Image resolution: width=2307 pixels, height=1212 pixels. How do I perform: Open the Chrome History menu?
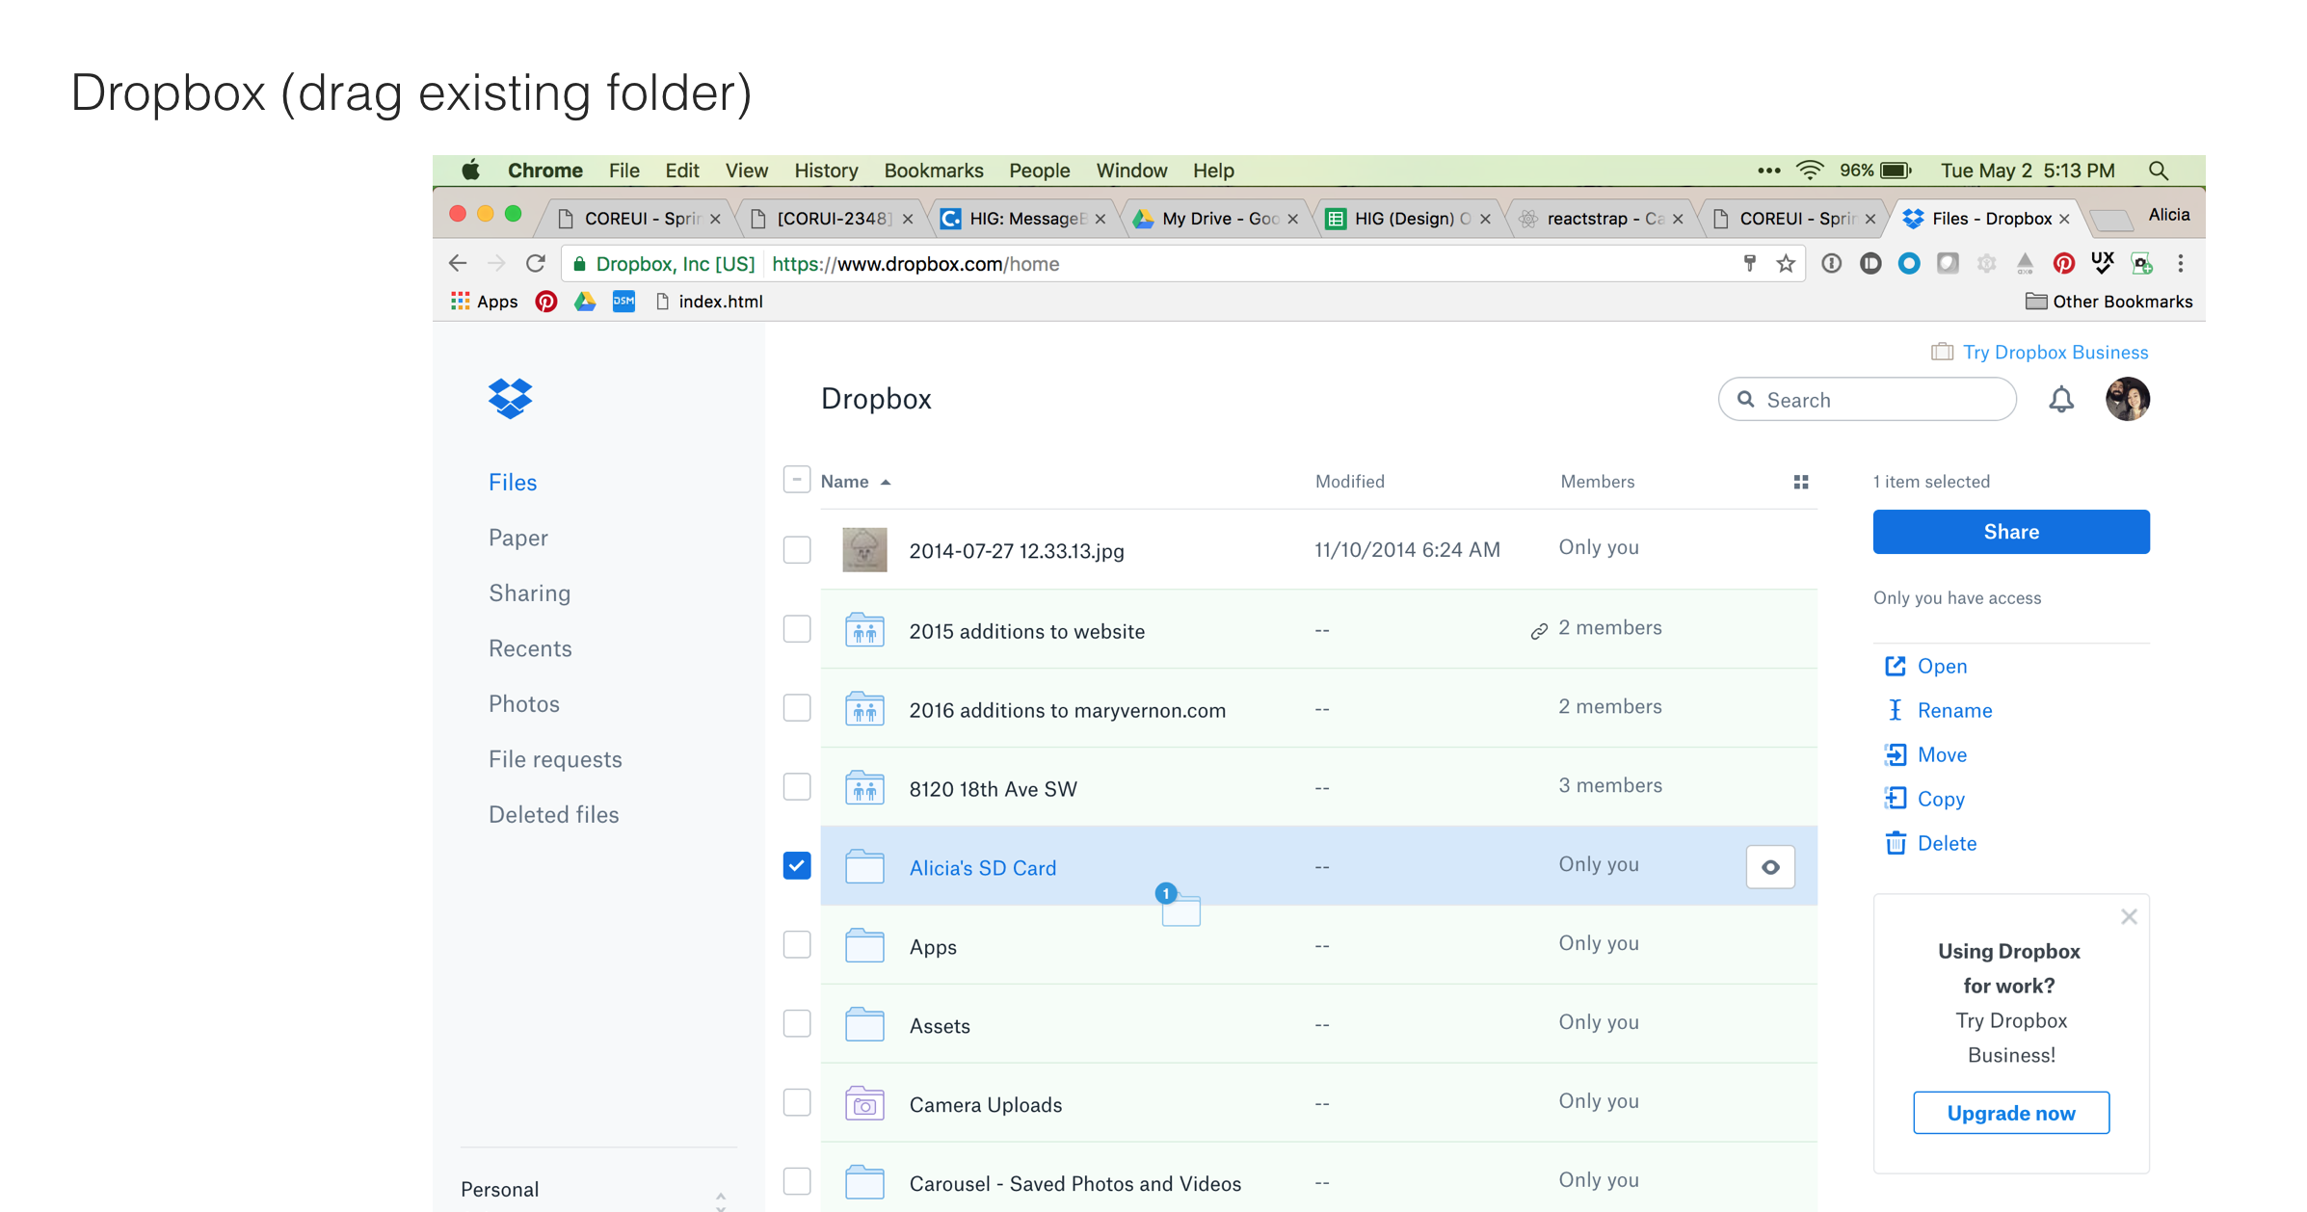click(x=826, y=171)
